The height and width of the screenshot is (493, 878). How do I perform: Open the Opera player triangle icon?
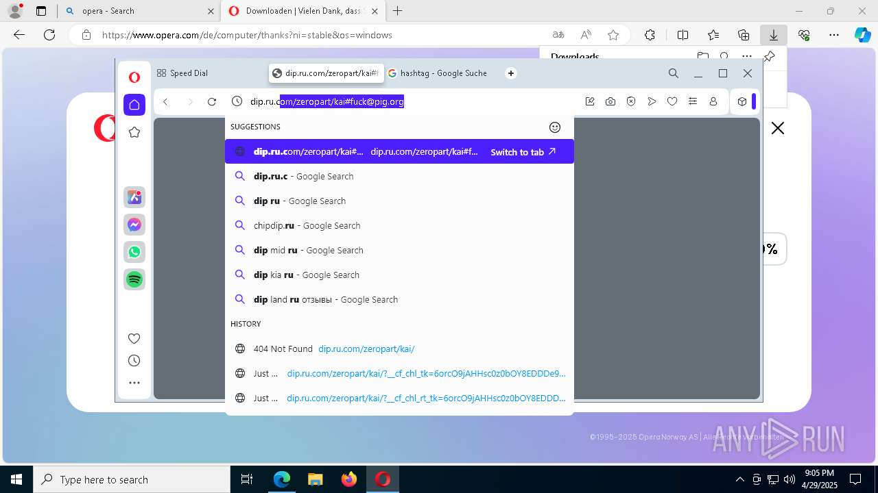(x=652, y=101)
